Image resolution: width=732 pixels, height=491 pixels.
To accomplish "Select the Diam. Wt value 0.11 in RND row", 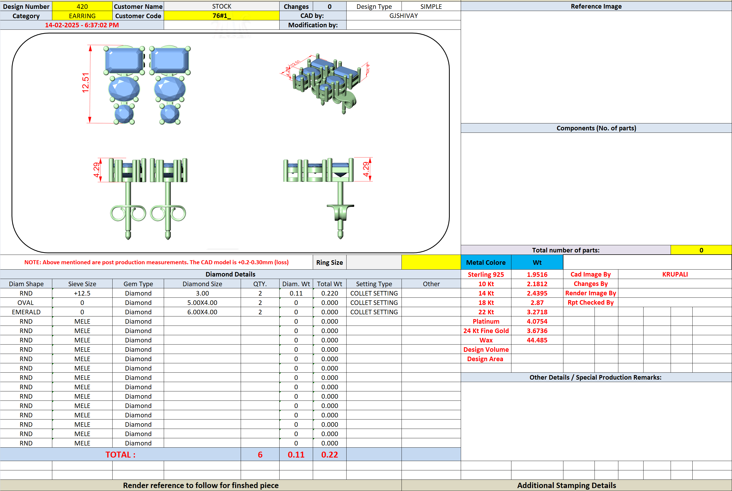I will click(x=296, y=293).
